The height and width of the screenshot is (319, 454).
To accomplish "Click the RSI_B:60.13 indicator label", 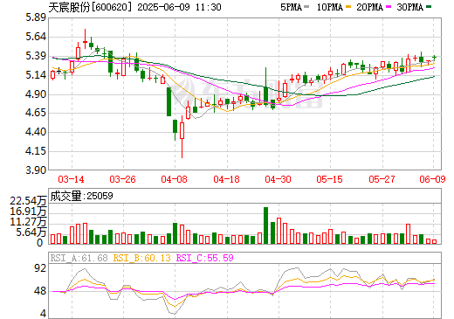I will [141, 258].
